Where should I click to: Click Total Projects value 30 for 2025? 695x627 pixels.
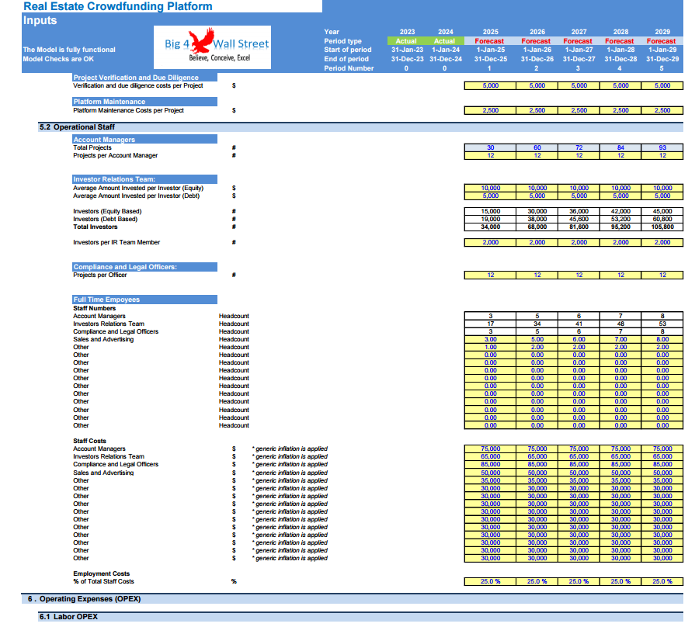coord(490,148)
